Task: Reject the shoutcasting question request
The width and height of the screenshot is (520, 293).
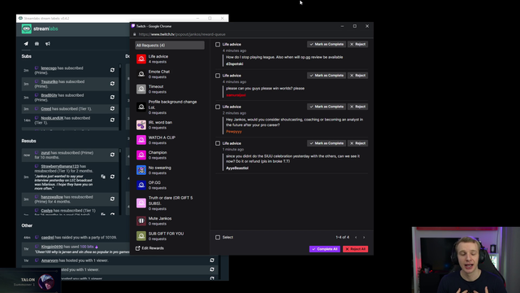Action: 357,107
